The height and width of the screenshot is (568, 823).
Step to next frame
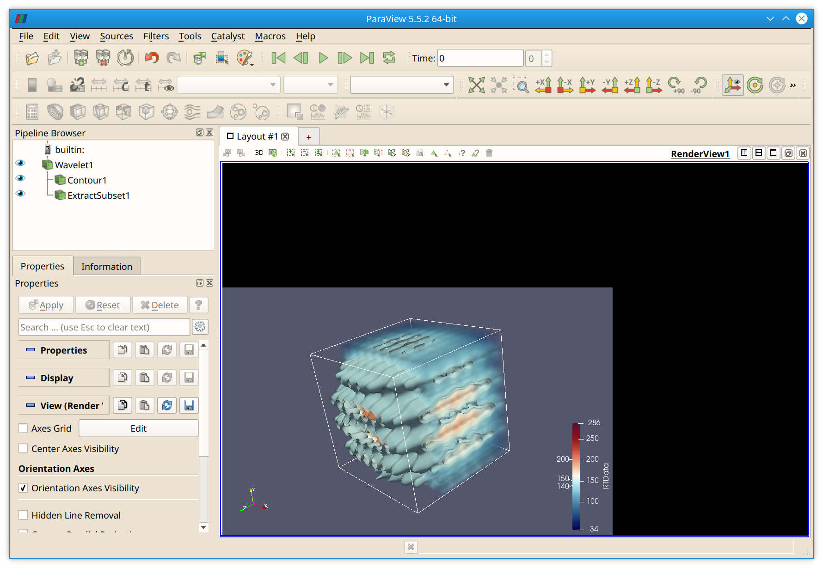coord(345,58)
